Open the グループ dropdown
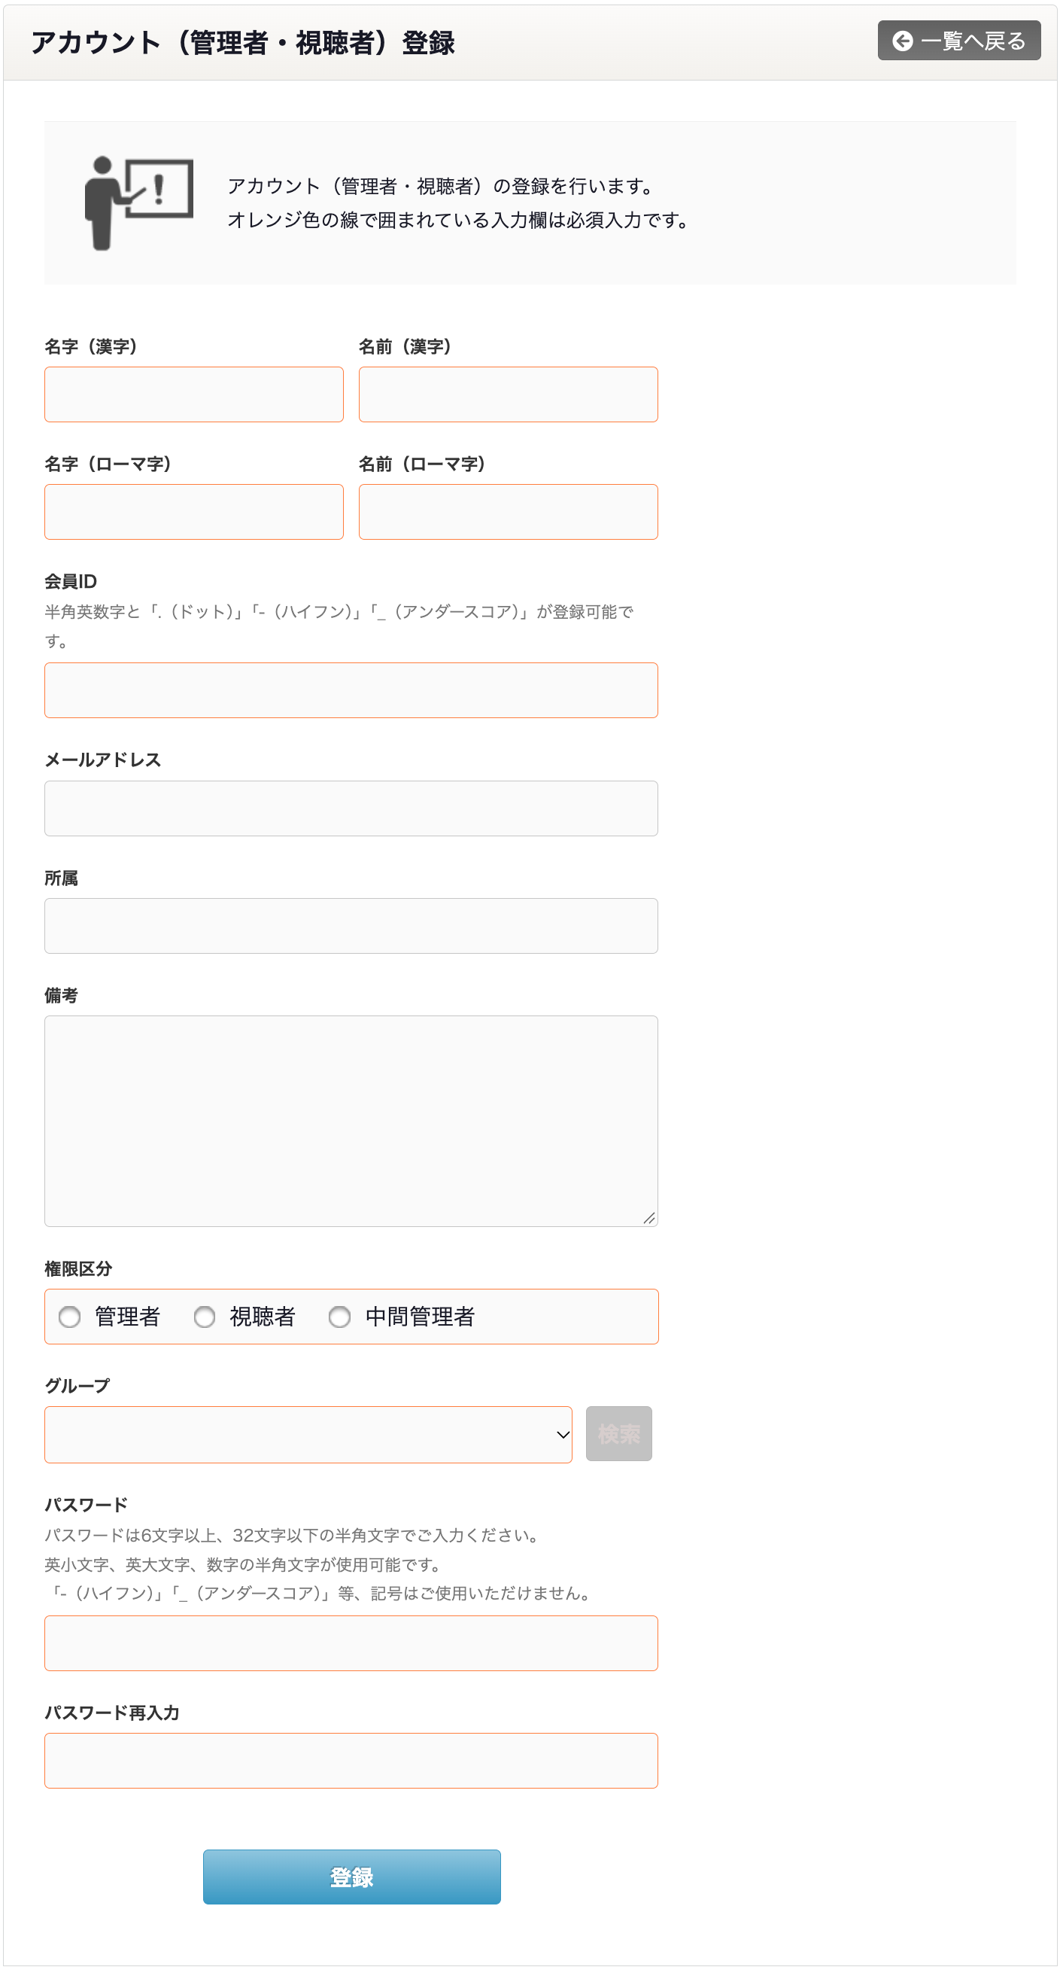Image resolution: width=1063 pixels, height=1973 pixels. 308,1435
